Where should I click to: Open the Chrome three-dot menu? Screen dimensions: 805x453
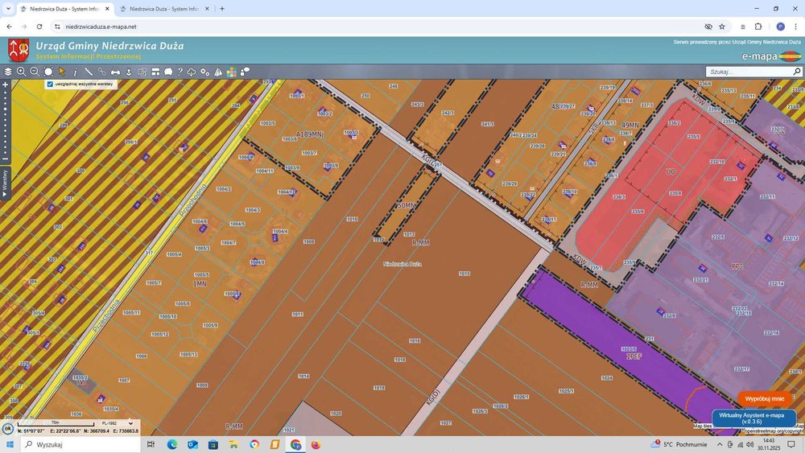pyautogui.click(x=796, y=27)
